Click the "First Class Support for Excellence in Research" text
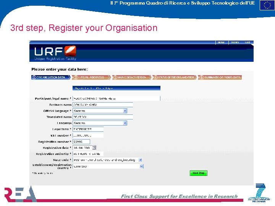 click(179, 196)
